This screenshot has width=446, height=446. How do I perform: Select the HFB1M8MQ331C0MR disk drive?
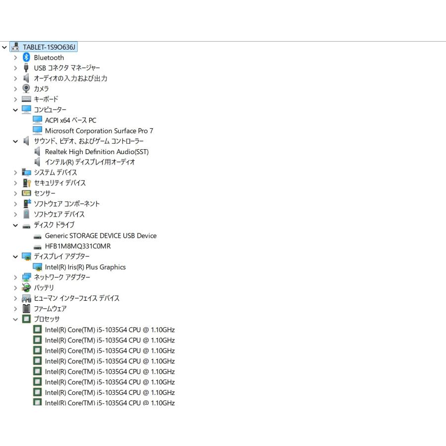tap(78, 246)
